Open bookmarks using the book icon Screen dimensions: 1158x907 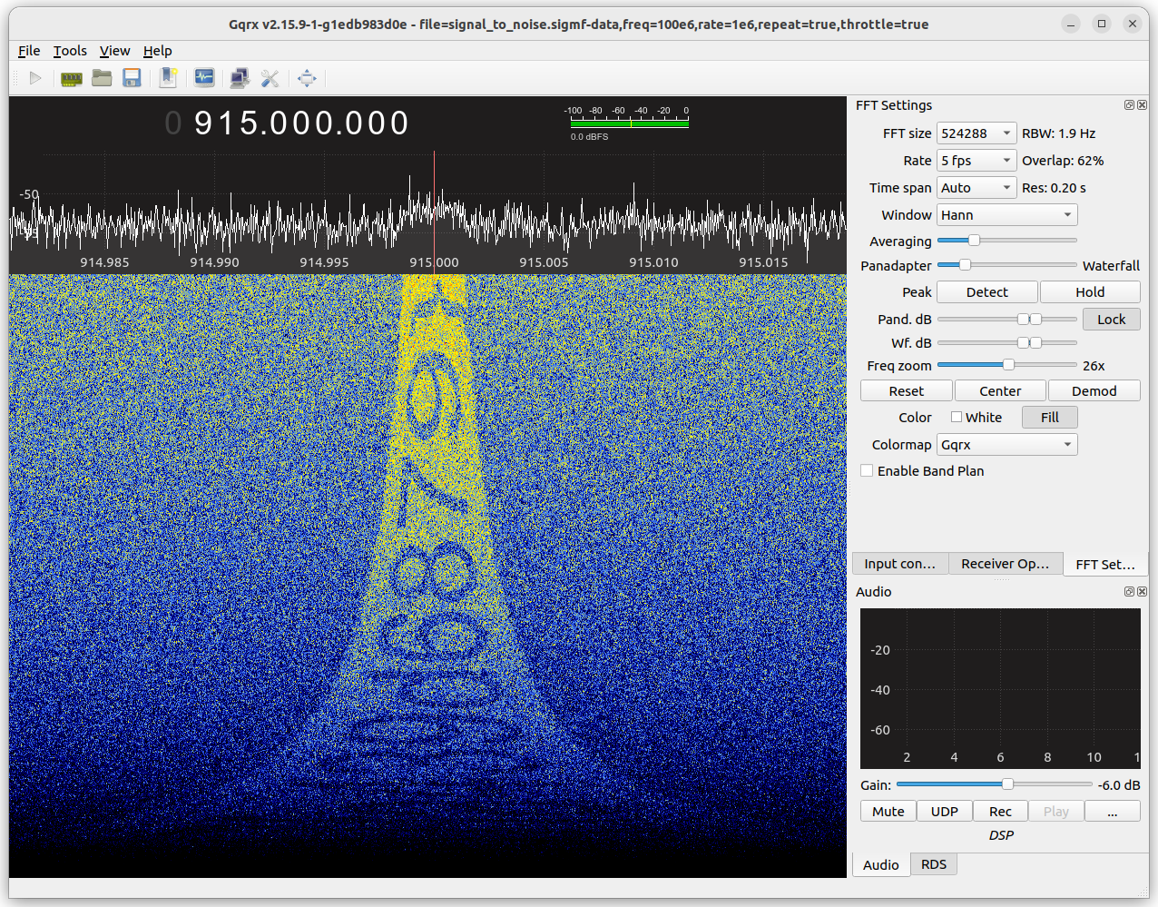click(x=168, y=78)
